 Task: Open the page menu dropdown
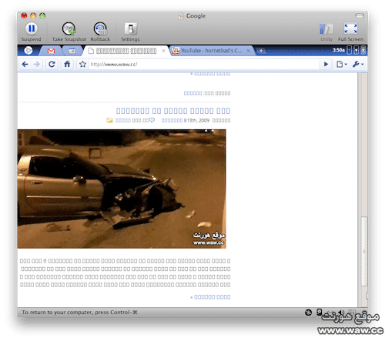point(342,64)
